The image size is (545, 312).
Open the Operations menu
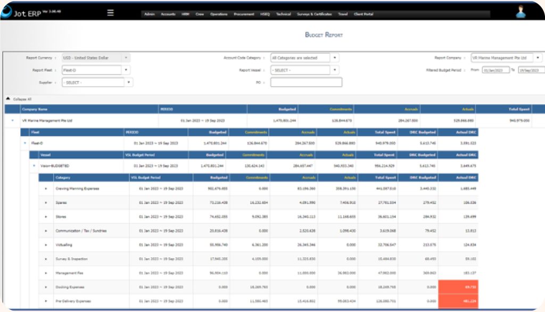pos(219,14)
